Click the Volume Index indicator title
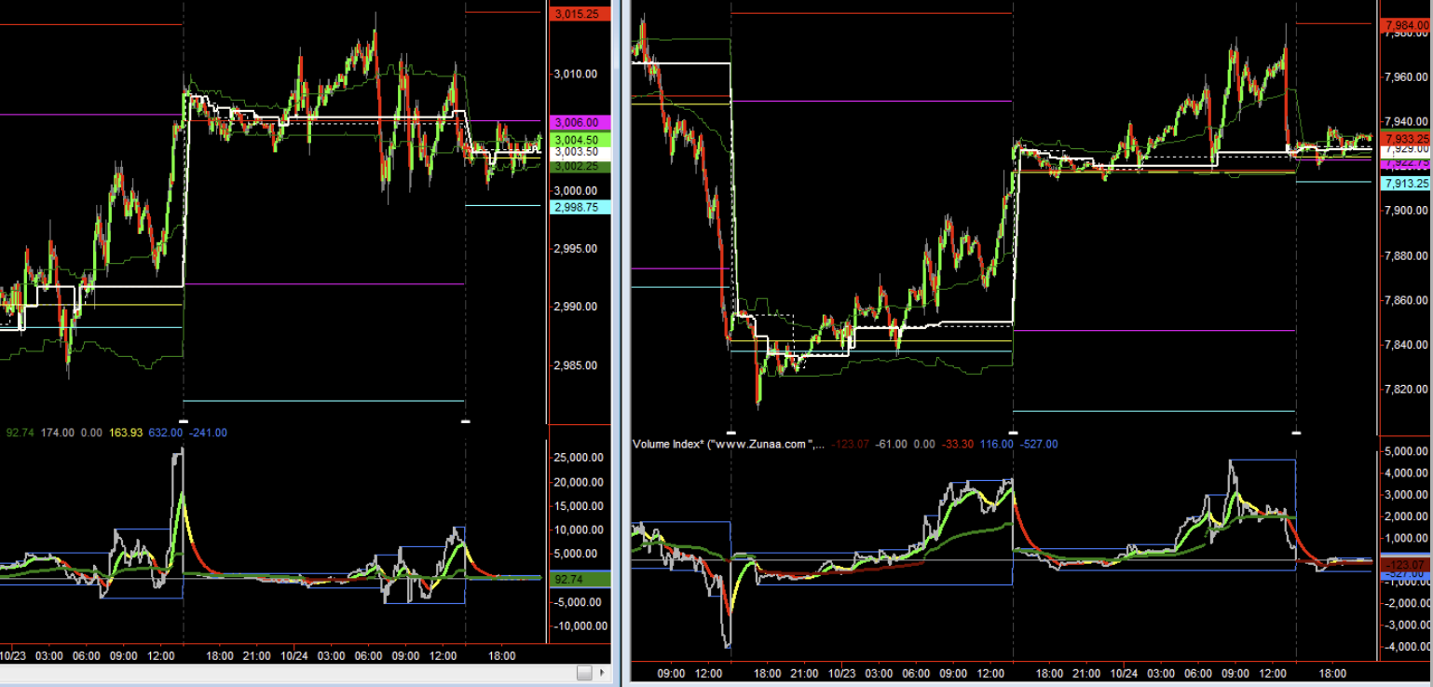The image size is (1433, 687). [x=729, y=445]
